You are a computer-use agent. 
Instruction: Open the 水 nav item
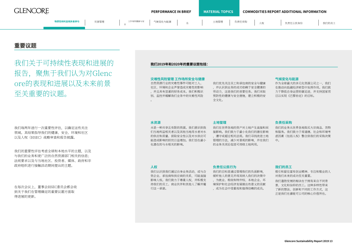click(x=187, y=23)
